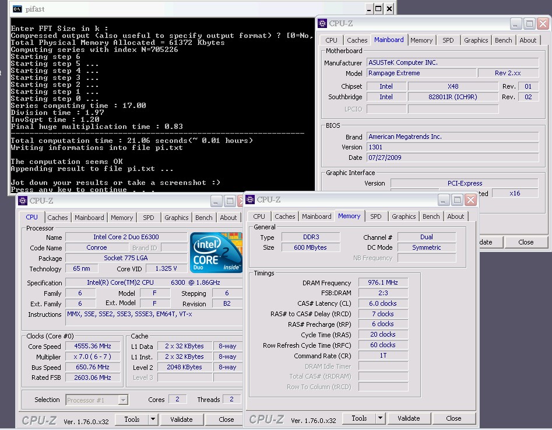Minimize the CPU-Z CPU window
This screenshot has height=430, width=552.
pos(216,201)
